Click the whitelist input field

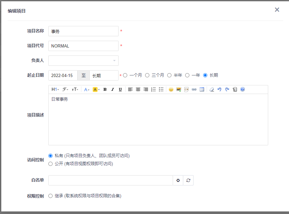(111, 180)
